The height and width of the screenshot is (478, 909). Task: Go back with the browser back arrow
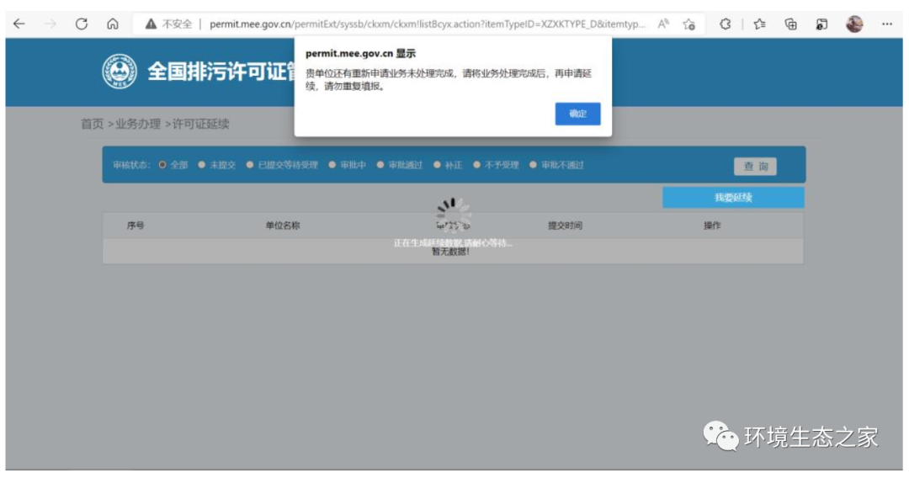click(19, 24)
